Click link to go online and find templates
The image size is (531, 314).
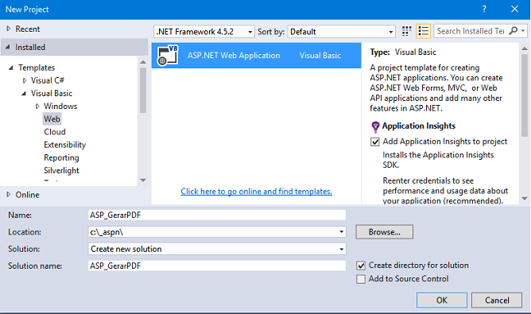(x=256, y=192)
